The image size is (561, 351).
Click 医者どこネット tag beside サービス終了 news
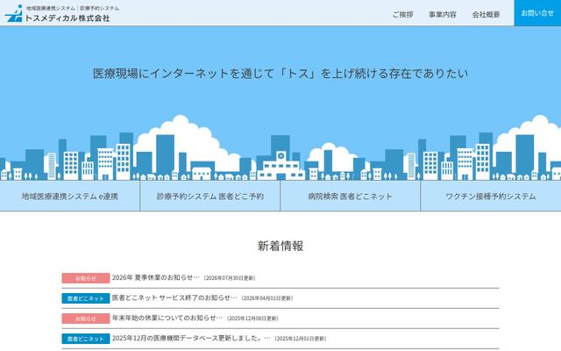86,298
